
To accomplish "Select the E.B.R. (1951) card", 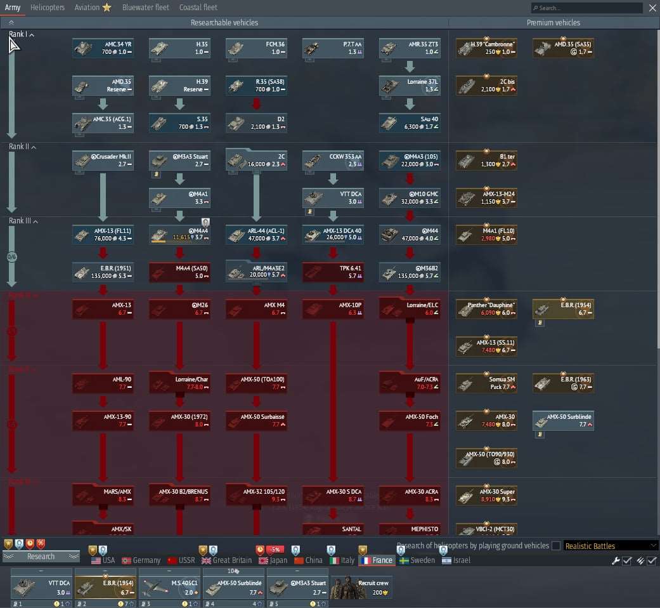I will click(x=103, y=272).
